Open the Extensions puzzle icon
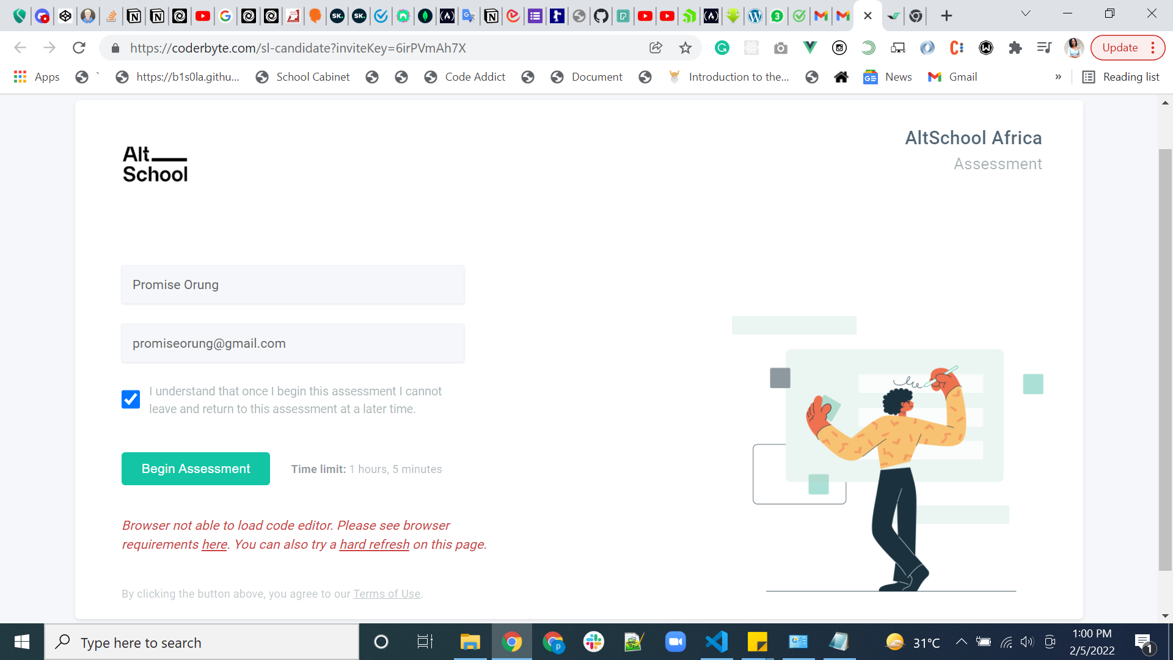This screenshot has width=1173, height=660. click(1015, 48)
